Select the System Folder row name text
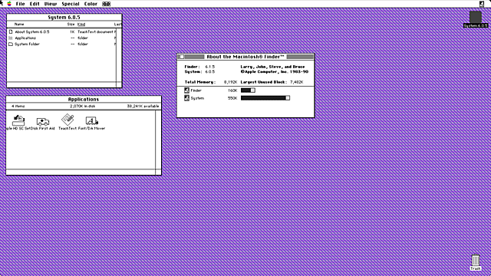Screen dimensions: 491x276 (28, 44)
